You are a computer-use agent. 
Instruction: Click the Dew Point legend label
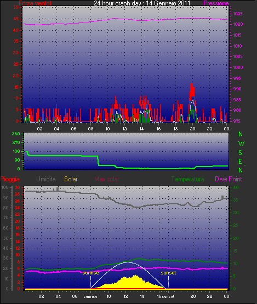(x=229, y=179)
